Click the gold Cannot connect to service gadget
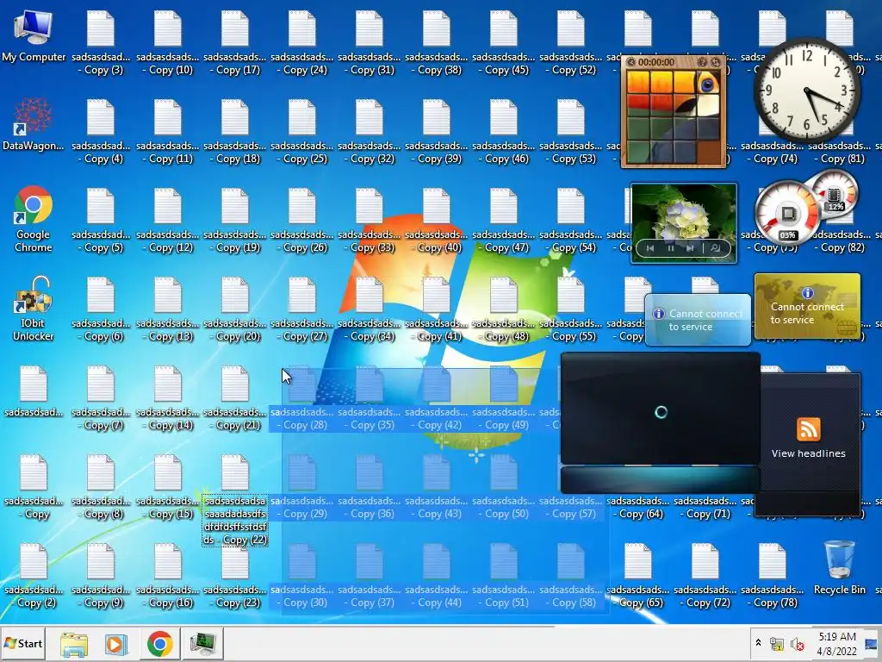 [x=807, y=307]
